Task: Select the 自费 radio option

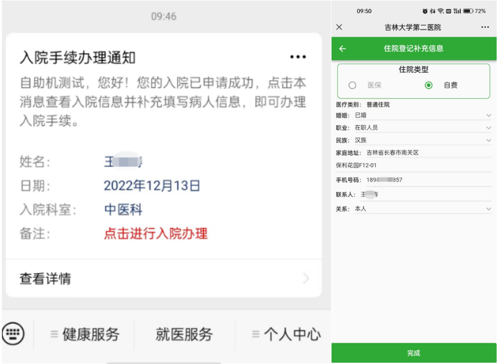Action: 429,85
